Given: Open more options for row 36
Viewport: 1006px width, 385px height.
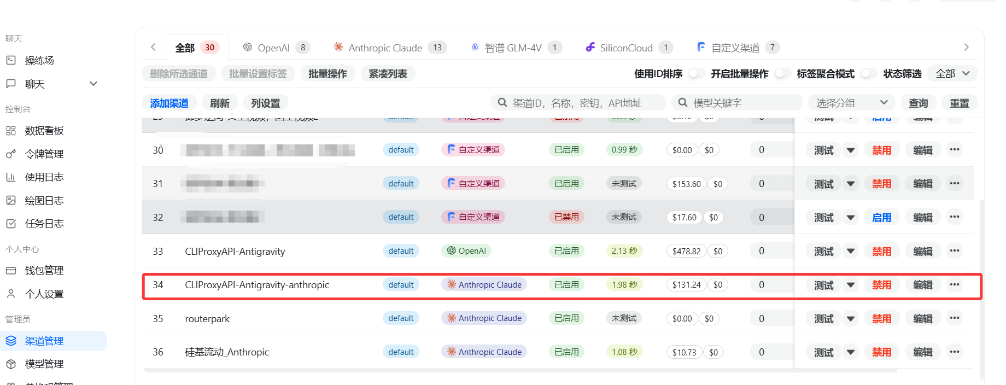Looking at the screenshot, I should tap(955, 352).
